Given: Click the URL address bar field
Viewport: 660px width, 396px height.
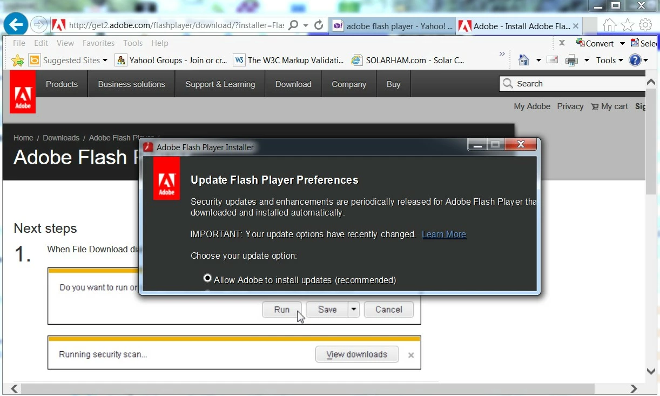Looking at the screenshot, I should click(x=176, y=25).
